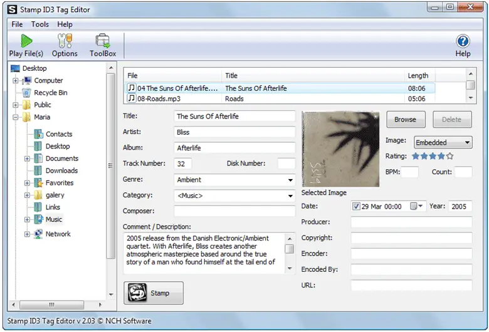Image resolution: width=489 pixels, height=332 pixels.
Task: Open the Image type Embedded dropdown
Action: pyautogui.click(x=467, y=143)
